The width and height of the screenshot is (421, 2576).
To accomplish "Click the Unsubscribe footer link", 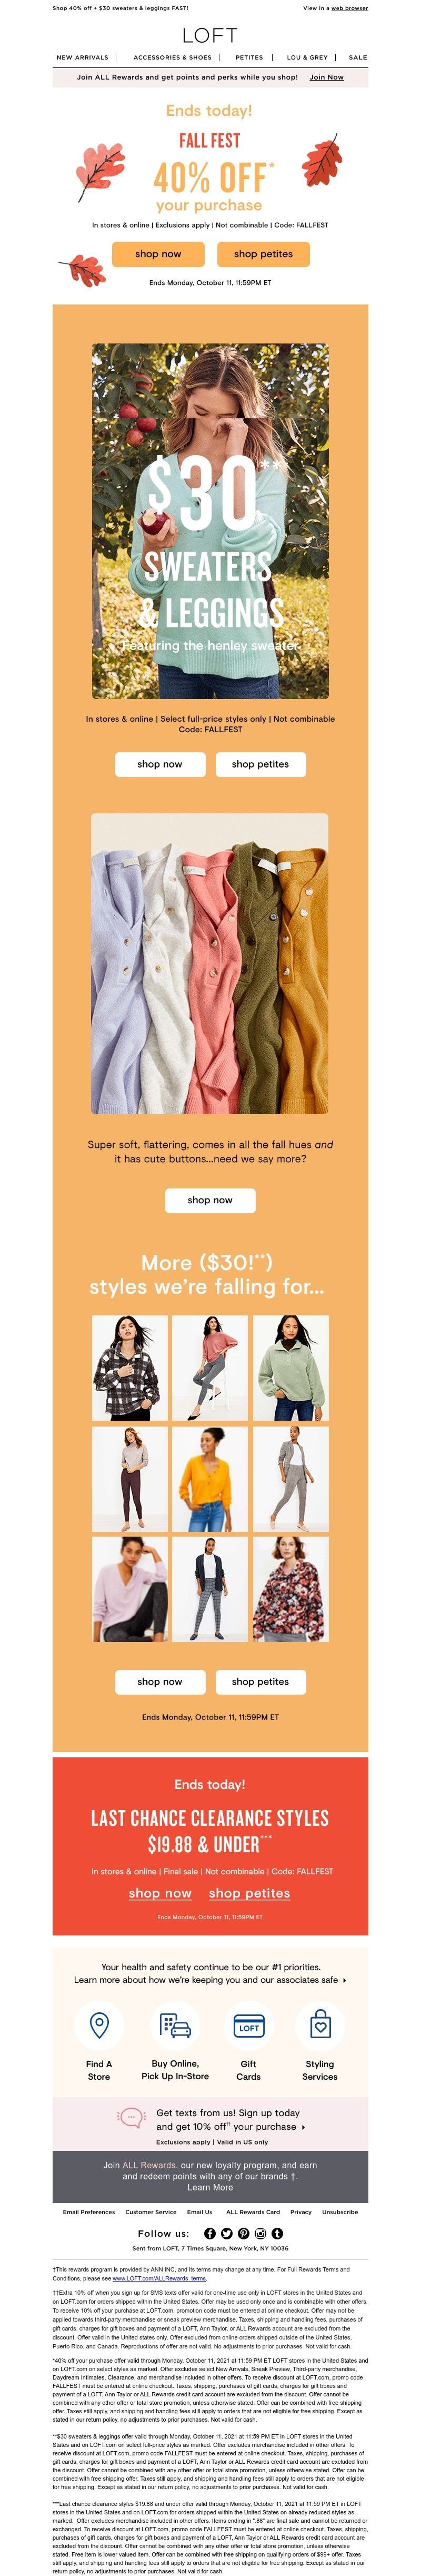I will click(340, 2212).
